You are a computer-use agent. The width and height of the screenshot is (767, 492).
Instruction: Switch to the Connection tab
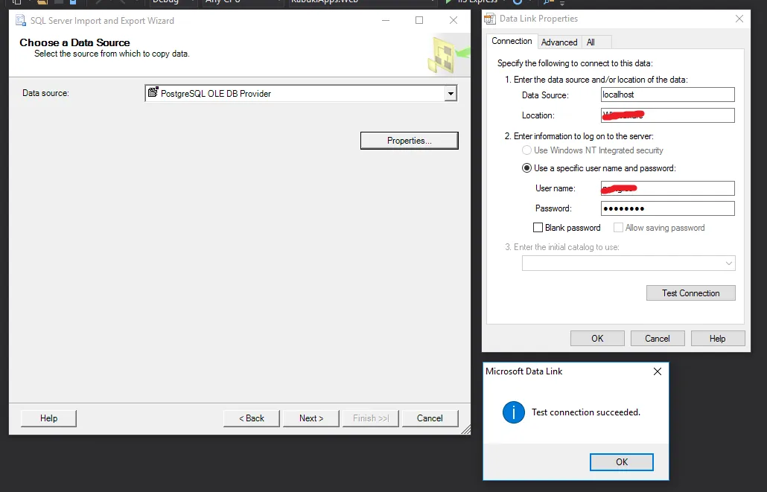pyautogui.click(x=512, y=41)
